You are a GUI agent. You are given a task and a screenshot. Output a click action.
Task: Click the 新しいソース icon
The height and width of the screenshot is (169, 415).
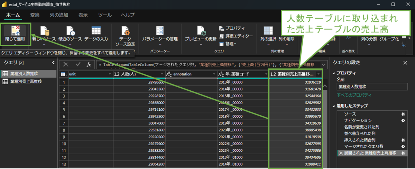(44, 31)
